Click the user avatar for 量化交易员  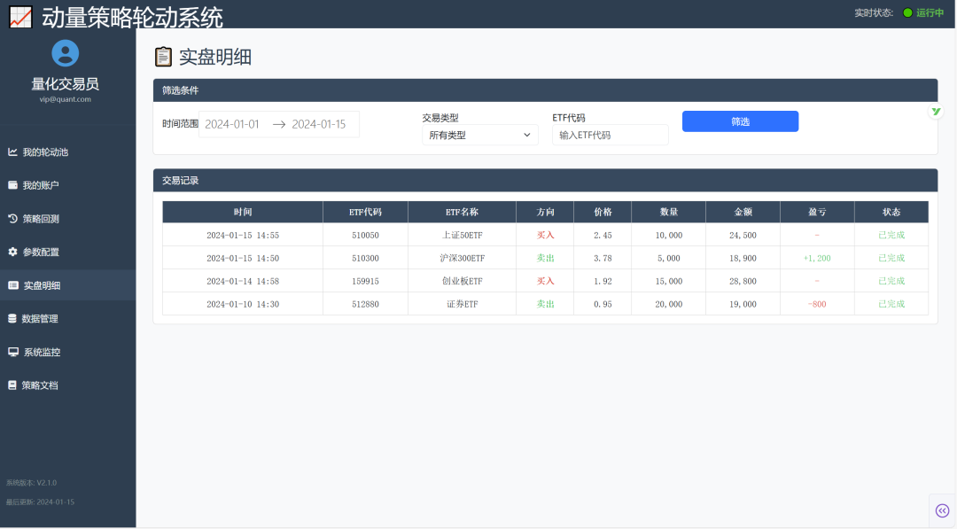pos(65,52)
